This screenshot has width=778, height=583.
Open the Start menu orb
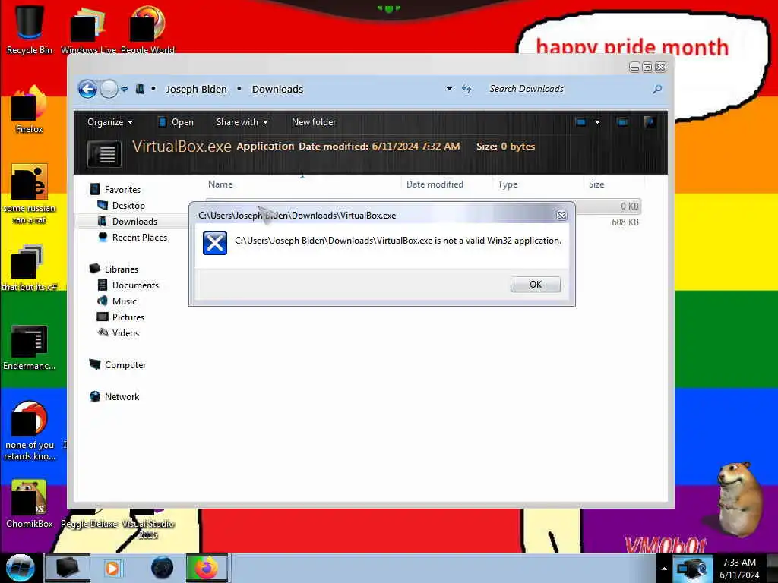coord(20,568)
